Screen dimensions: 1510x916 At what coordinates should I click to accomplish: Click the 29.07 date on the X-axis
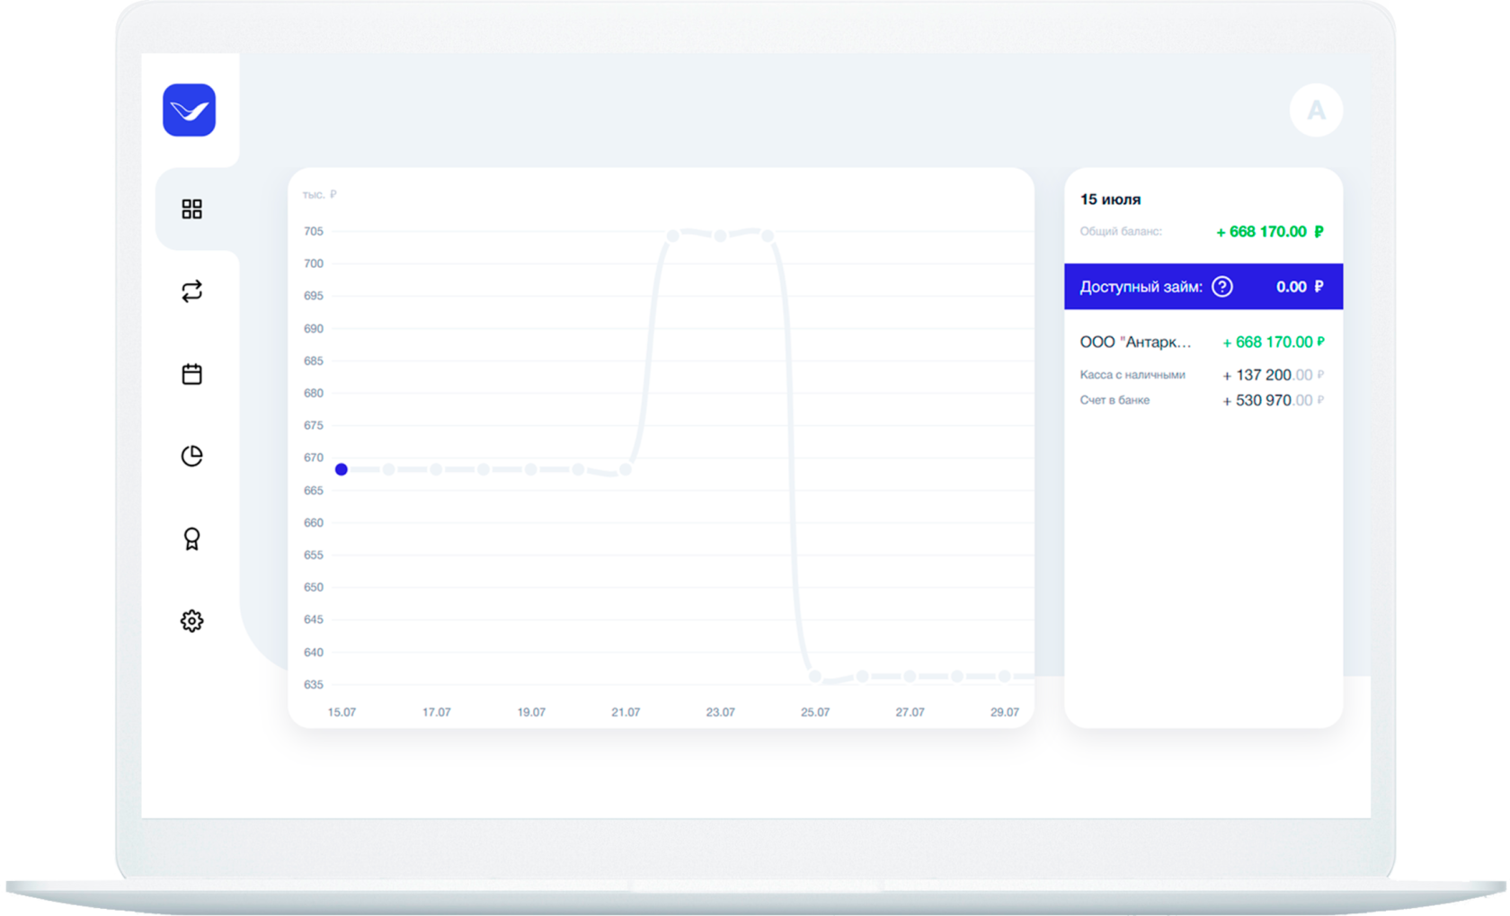1005,712
